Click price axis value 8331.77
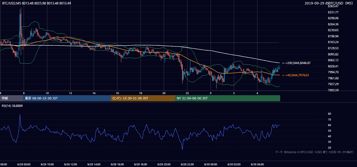The width and height of the screenshot is (357, 167). tap(333, 12)
